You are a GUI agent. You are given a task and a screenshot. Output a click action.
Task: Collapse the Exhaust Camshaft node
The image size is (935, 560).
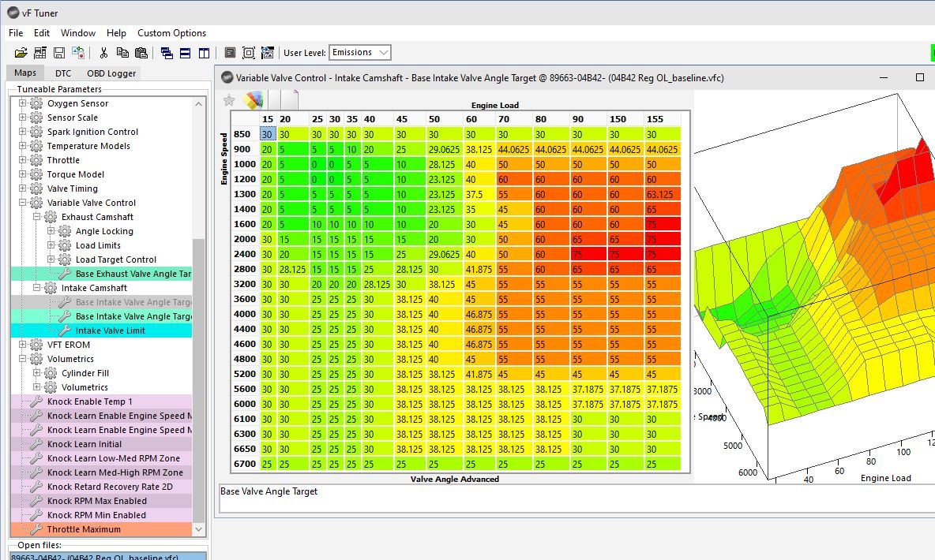coord(37,217)
